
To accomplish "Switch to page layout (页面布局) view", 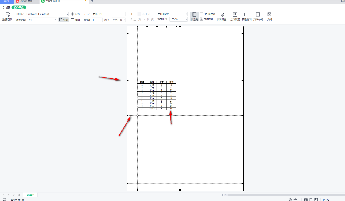I will (258, 16).
